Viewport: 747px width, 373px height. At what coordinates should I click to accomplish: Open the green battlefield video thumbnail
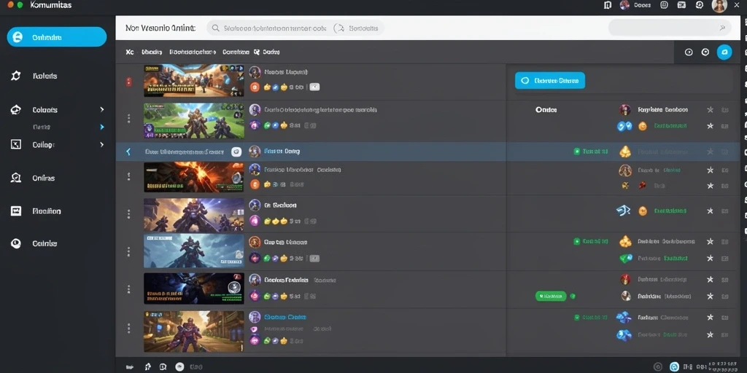click(x=194, y=120)
